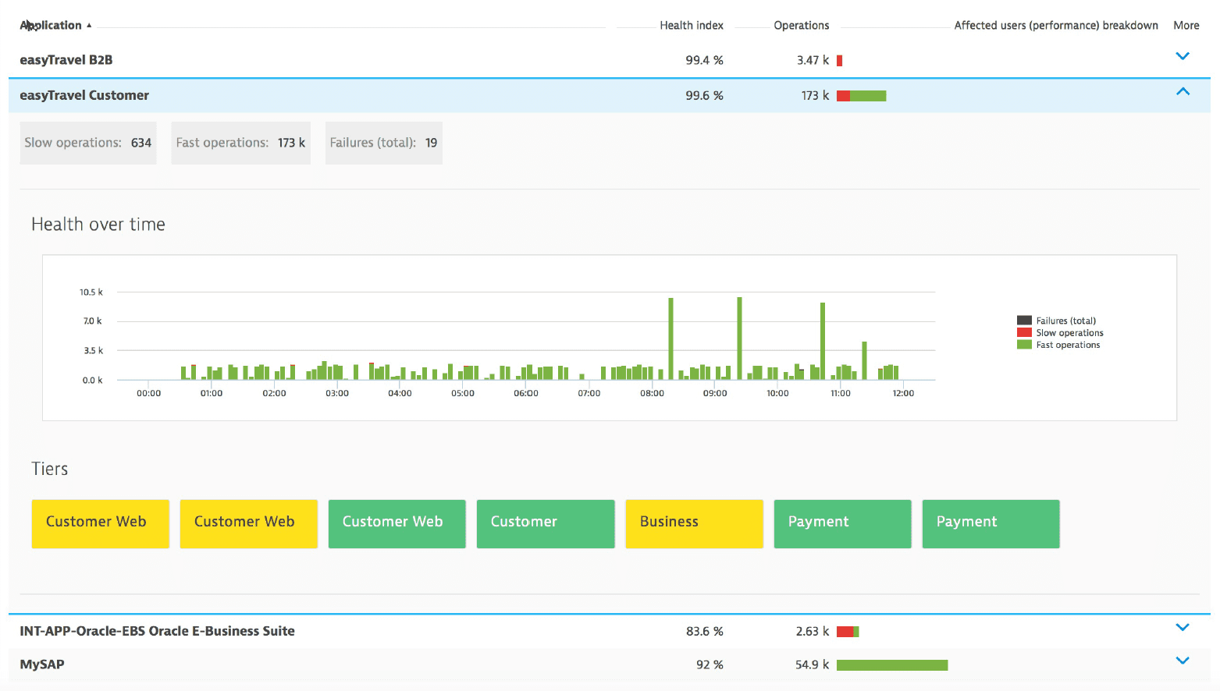Click MySAP operations breakdown bar
The height and width of the screenshot is (691, 1220).
892,665
